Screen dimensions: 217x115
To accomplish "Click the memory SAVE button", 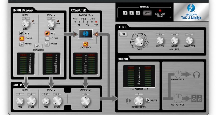I will 147,13.
